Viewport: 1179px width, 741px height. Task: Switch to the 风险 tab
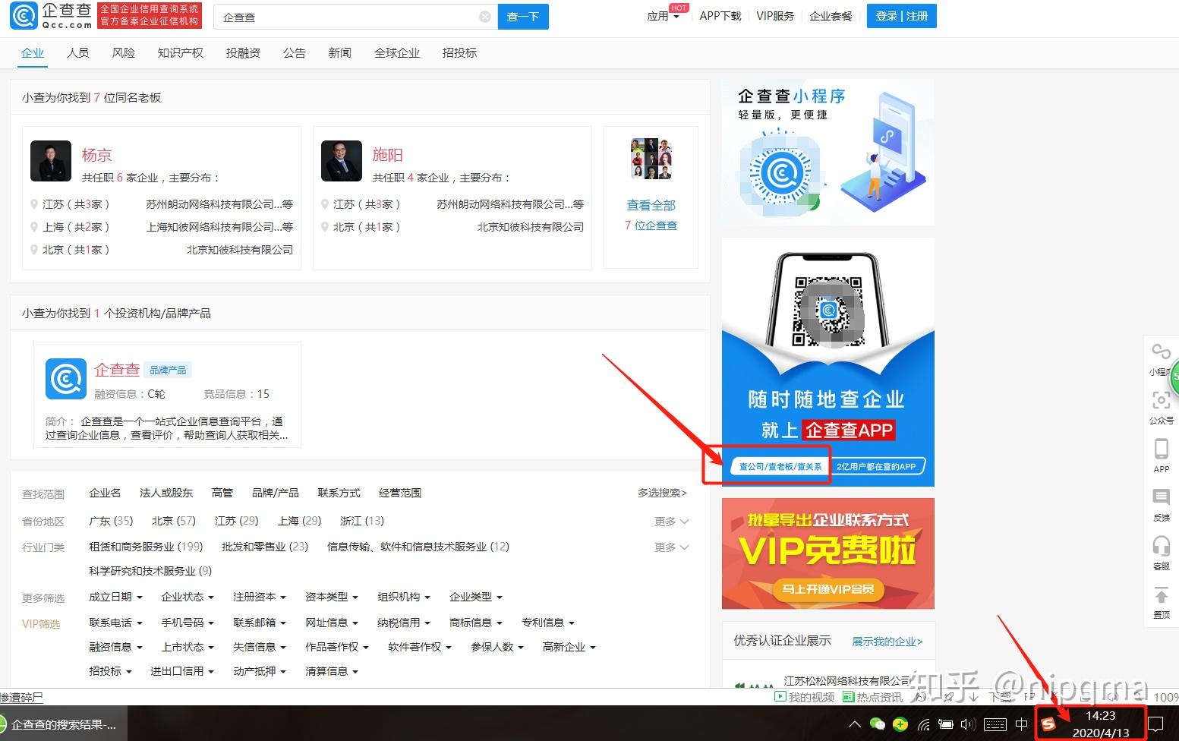click(x=123, y=52)
